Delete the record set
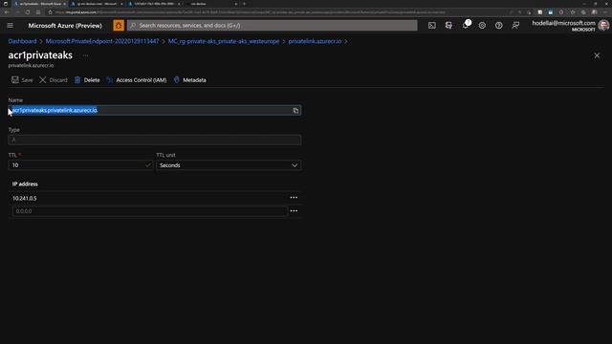 pyautogui.click(x=87, y=80)
